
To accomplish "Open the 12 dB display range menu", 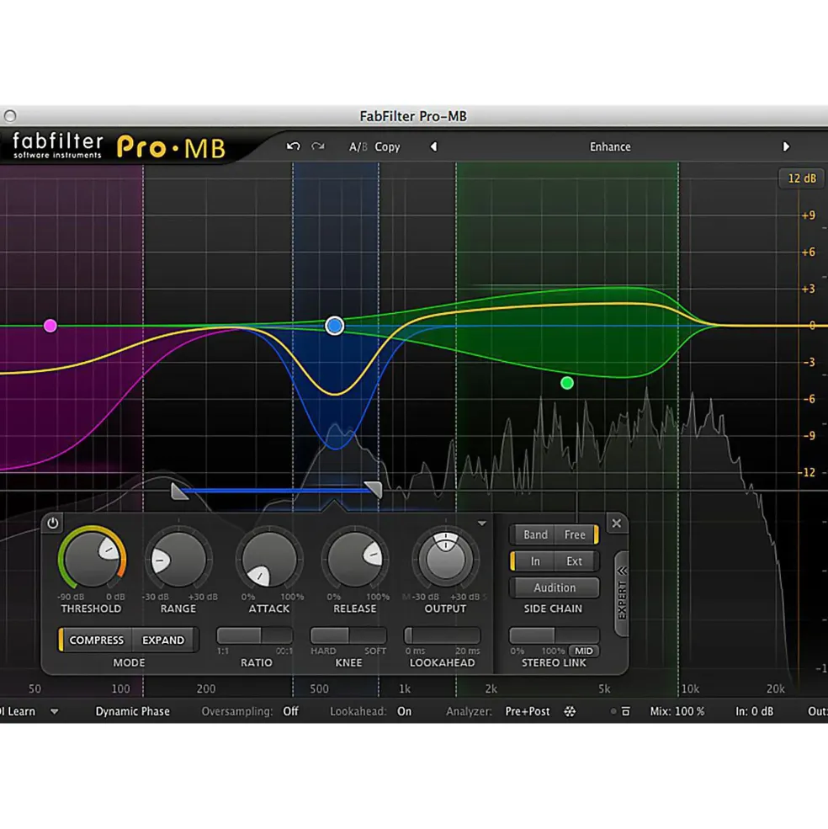I will pos(802,178).
